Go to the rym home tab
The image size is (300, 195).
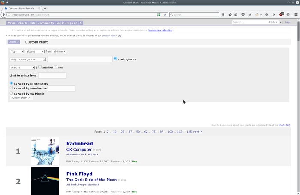(12, 23)
